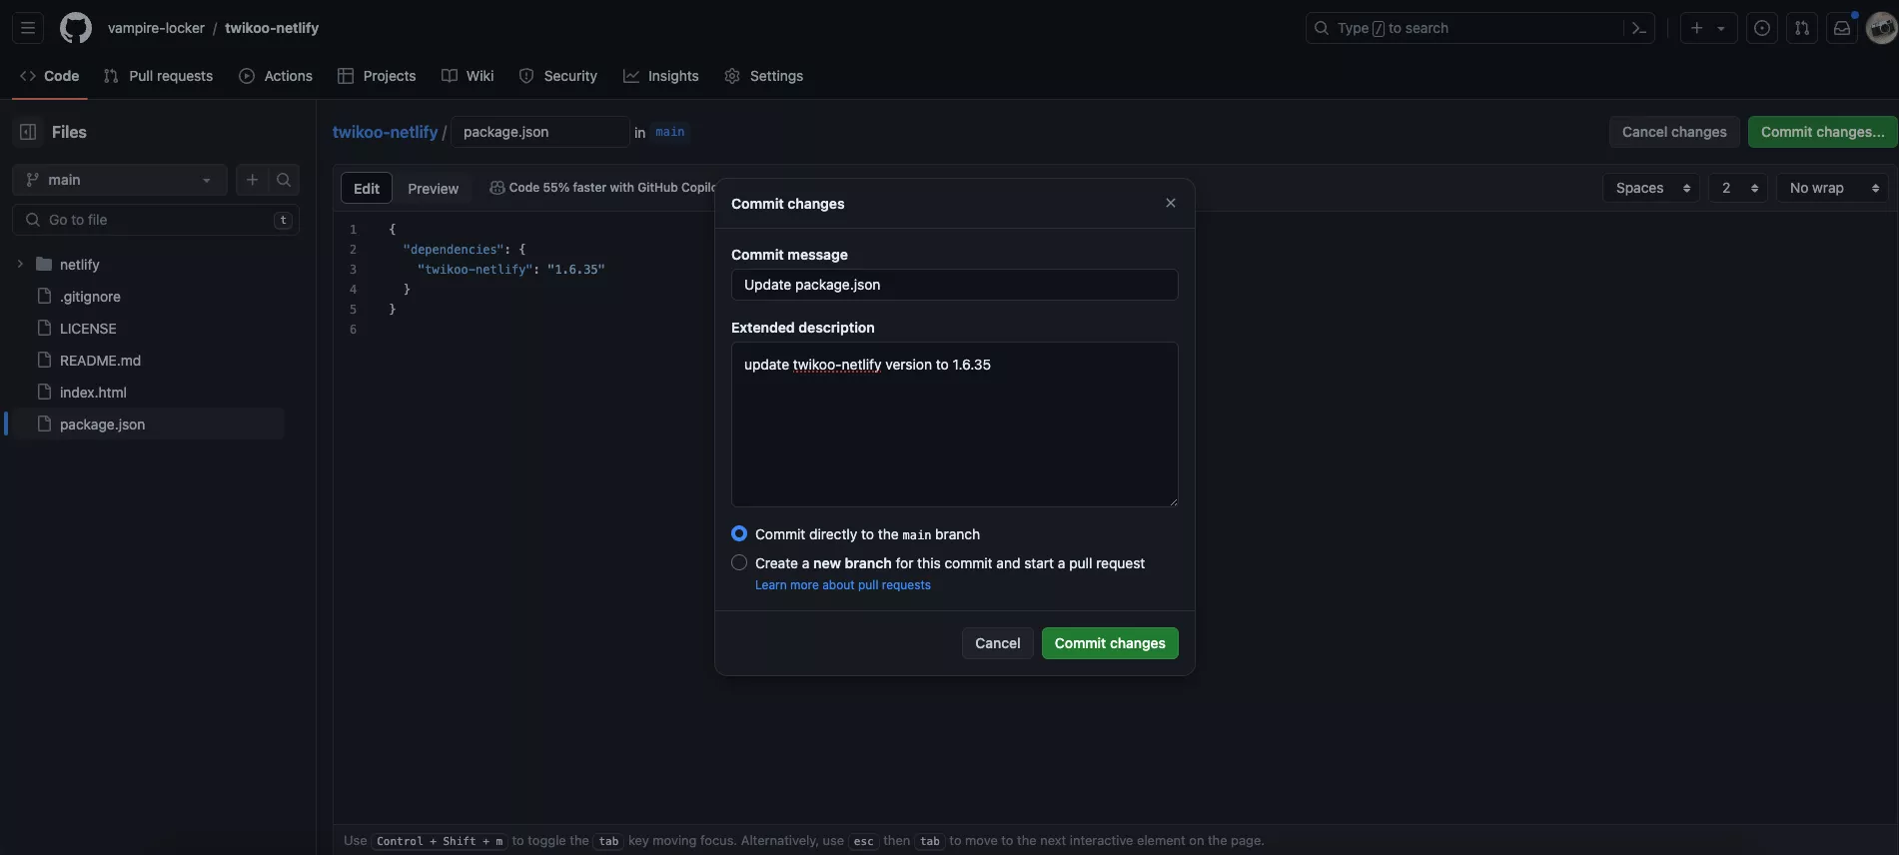Switch to the Edit view
Viewport: 1899px width, 855px height.
[367, 188]
